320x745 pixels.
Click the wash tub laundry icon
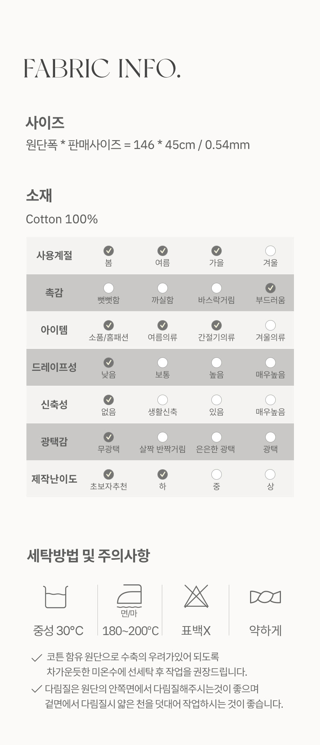[56, 597]
